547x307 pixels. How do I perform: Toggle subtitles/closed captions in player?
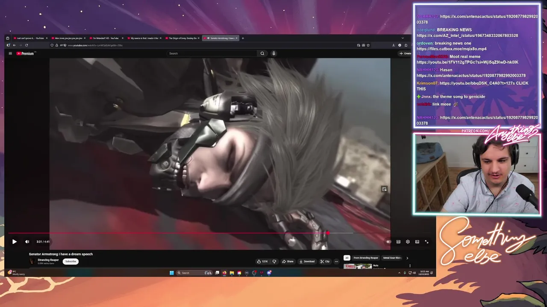398,242
